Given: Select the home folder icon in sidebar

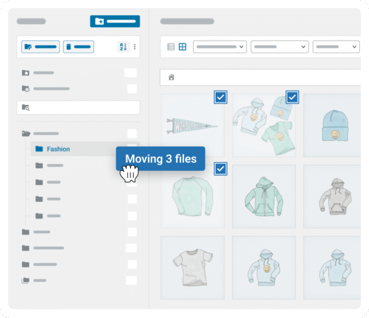Looking at the screenshot, I should (x=26, y=72).
